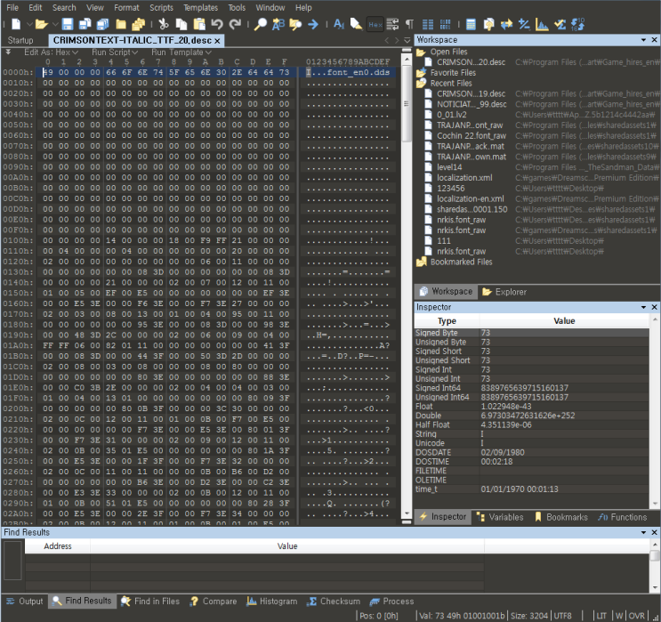This screenshot has width=661, height=622.
Task: Toggle the Hex edit mode button
Action: tap(375, 24)
